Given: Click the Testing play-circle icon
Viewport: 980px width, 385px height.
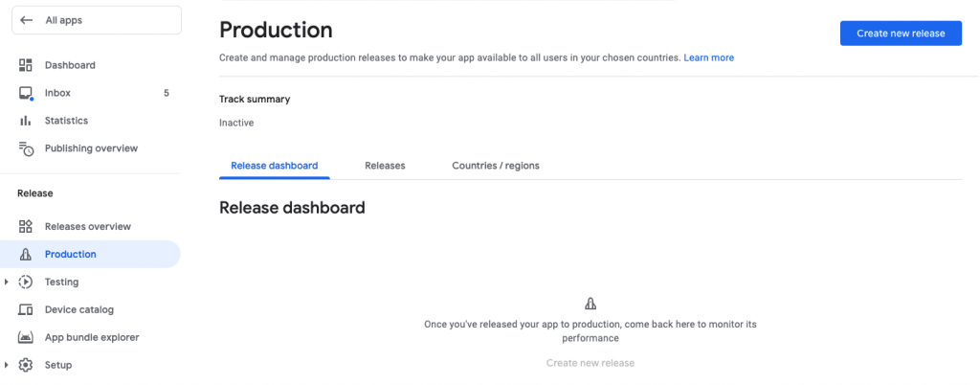Looking at the screenshot, I should pos(26,283).
